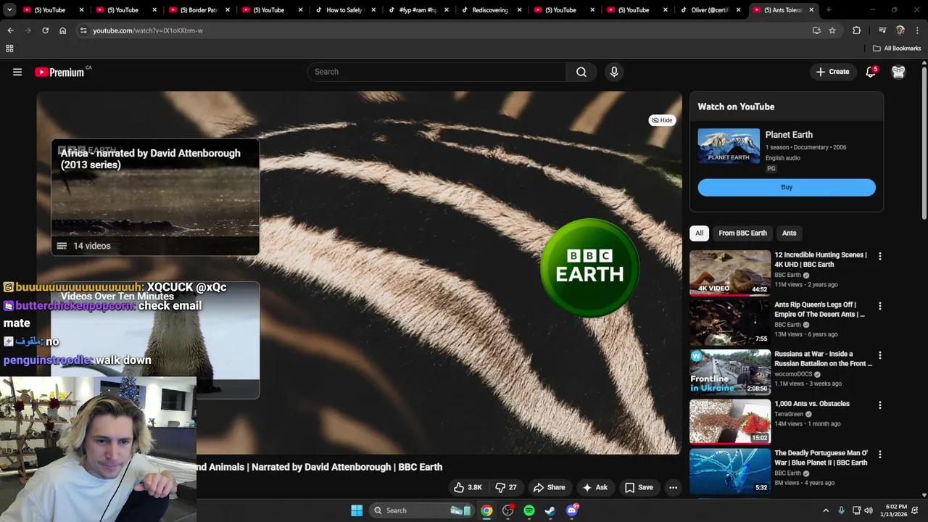The image size is (928, 522).
Task: Open Steam from the taskbar
Action: coord(550,510)
